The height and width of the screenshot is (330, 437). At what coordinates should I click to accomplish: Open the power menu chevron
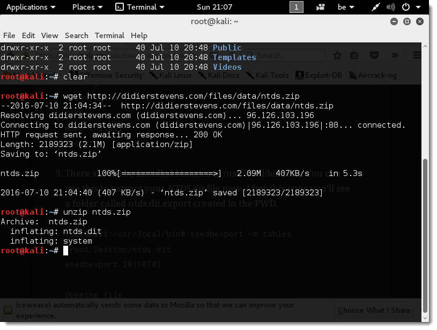[x=418, y=7]
